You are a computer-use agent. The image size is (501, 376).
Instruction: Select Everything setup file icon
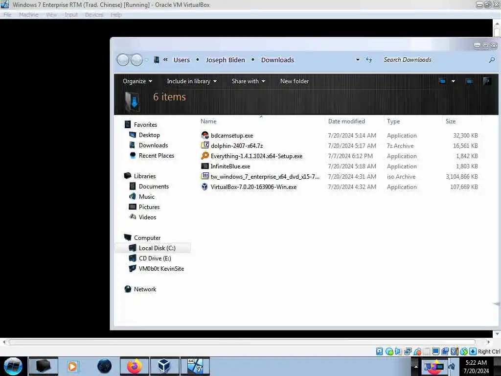(x=205, y=156)
